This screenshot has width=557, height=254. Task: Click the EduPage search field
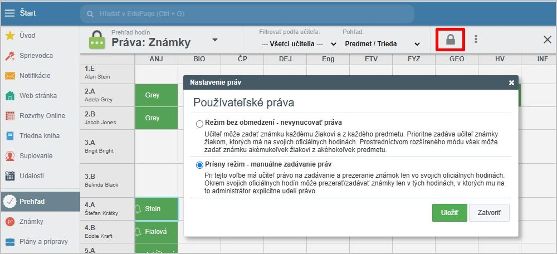pos(247,13)
